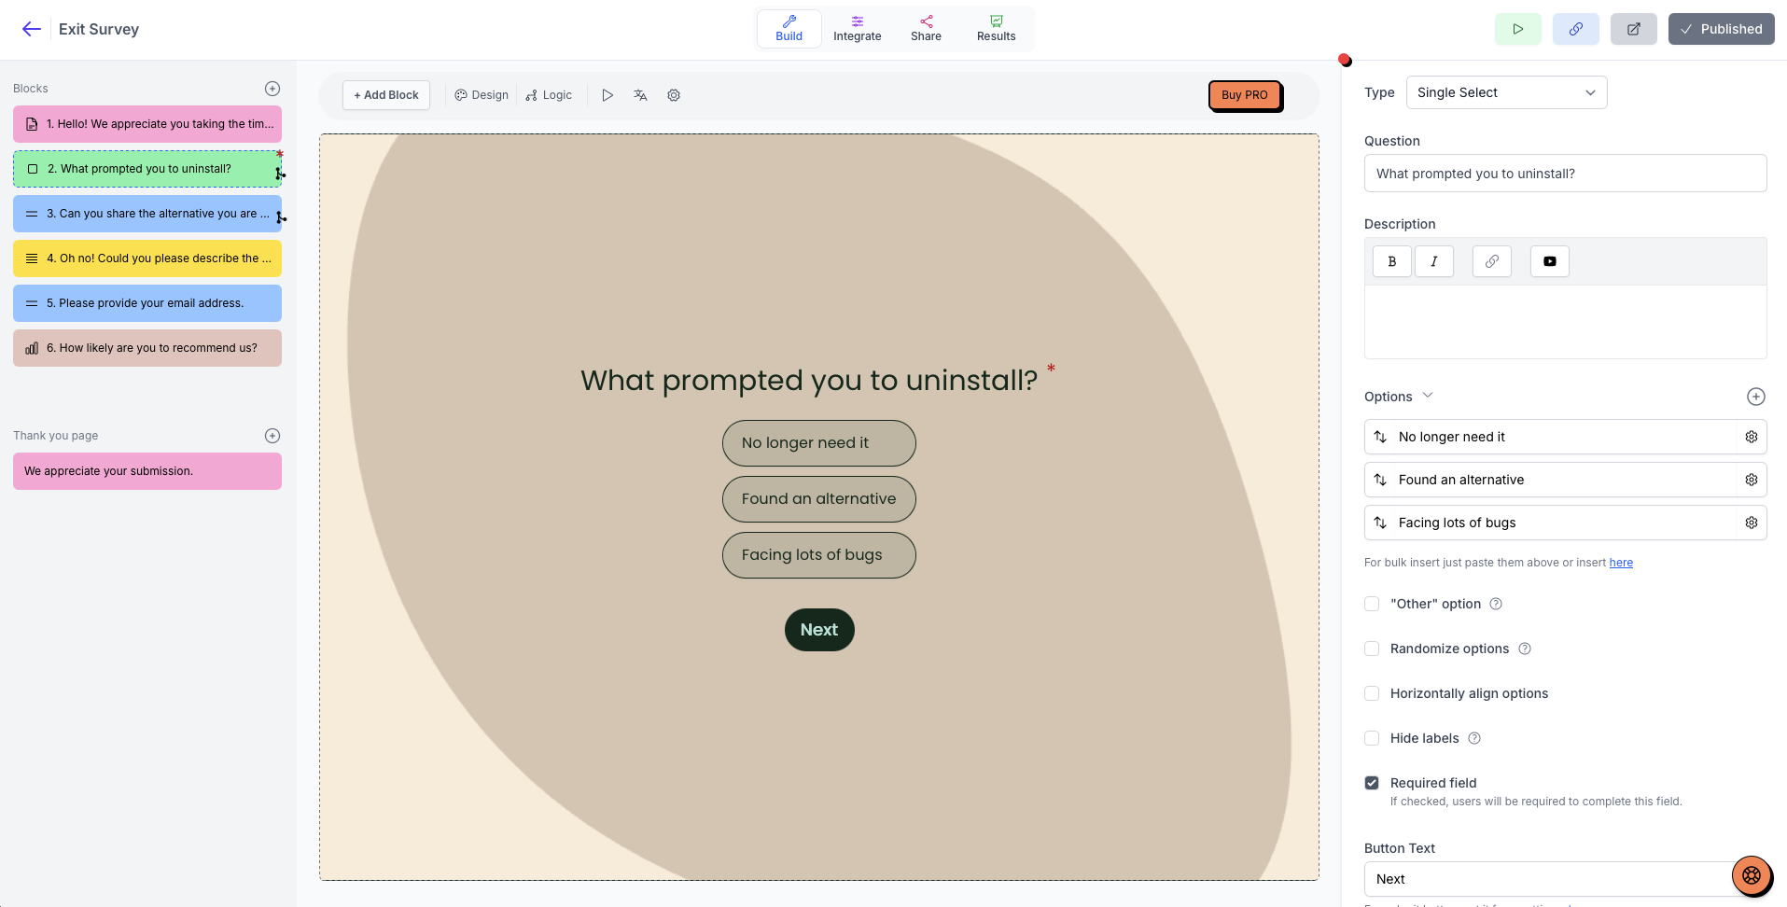Screen dimensions: 1787x907
Task: Switch to the Integrate tab
Action: tap(857, 29)
